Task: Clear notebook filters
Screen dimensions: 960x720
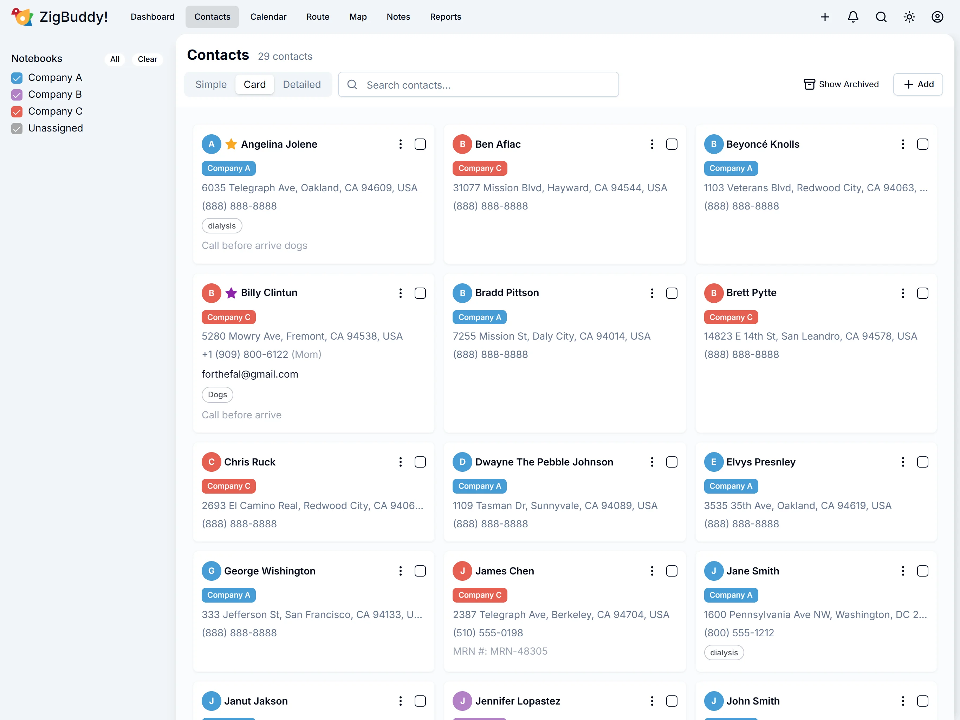Action: pyautogui.click(x=147, y=59)
